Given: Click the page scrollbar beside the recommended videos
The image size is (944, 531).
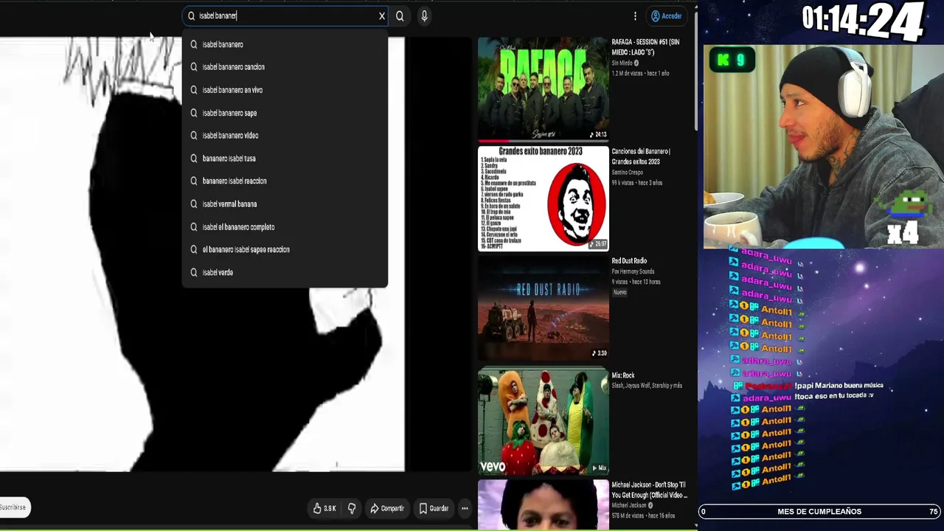Looking at the screenshot, I should point(695,83).
